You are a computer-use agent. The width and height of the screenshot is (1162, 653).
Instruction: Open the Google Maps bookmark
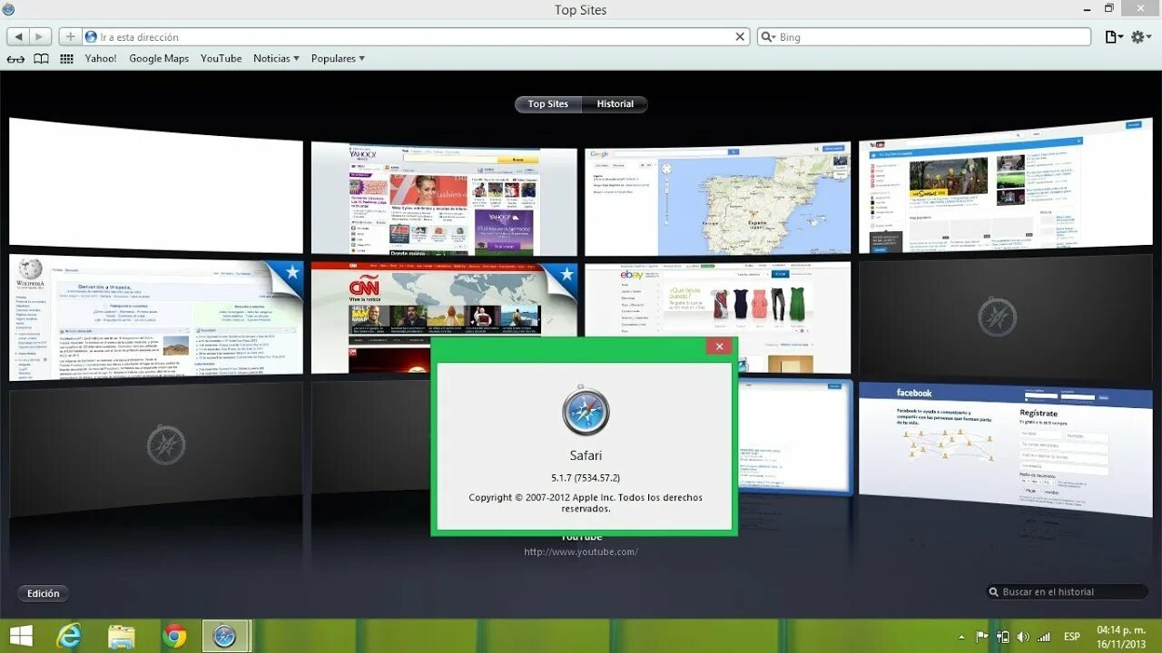tap(159, 59)
